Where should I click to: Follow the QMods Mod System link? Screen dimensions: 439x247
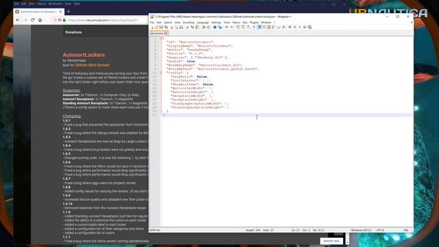[93, 65]
